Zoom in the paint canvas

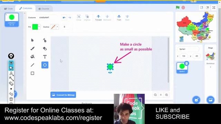pos(166,95)
